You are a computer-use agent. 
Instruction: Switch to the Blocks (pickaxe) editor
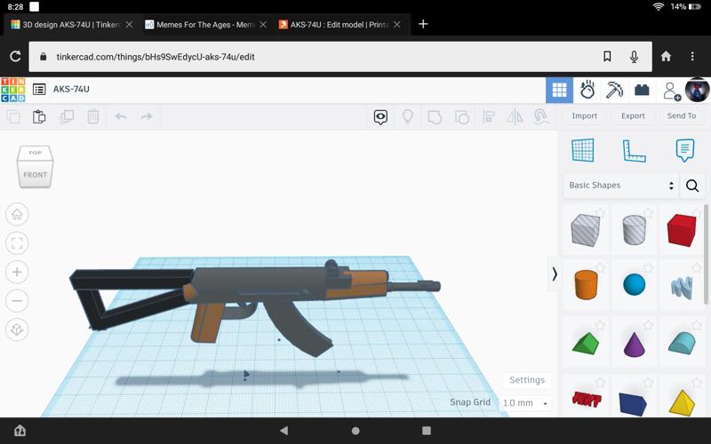[x=614, y=90]
